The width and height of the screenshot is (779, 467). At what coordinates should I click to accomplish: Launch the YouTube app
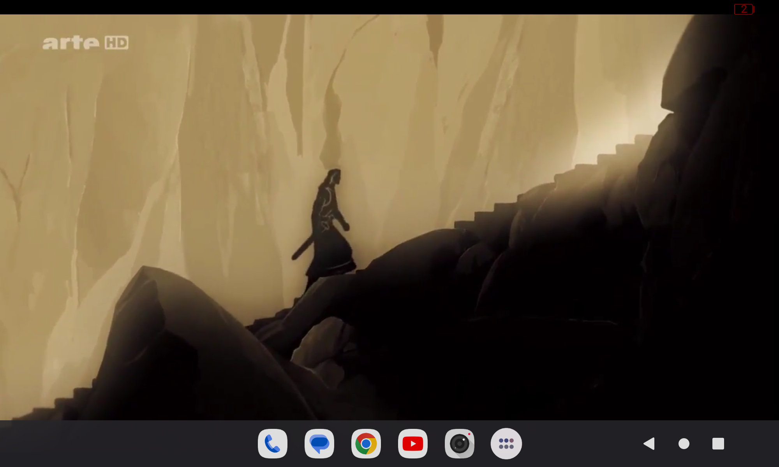[x=413, y=444]
